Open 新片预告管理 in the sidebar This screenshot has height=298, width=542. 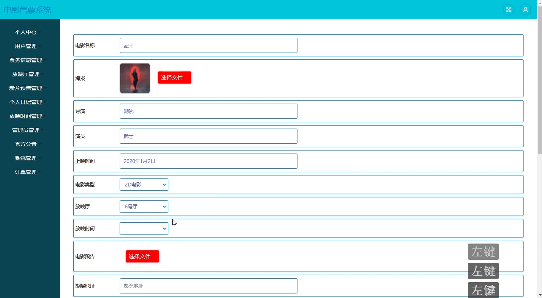tap(28, 88)
